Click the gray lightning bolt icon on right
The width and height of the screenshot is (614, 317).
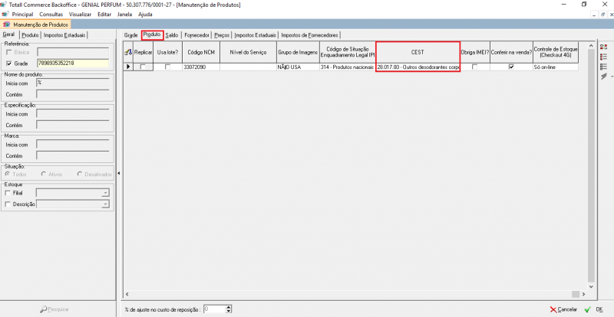click(x=602, y=77)
